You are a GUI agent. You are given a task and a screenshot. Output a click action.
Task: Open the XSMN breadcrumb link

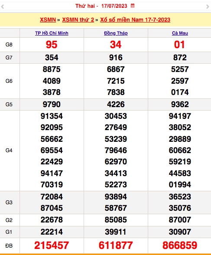click(x=48, y=20)
